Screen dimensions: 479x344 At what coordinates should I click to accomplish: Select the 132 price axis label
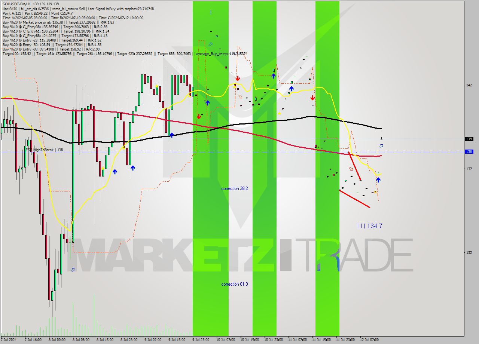(469, 252)
